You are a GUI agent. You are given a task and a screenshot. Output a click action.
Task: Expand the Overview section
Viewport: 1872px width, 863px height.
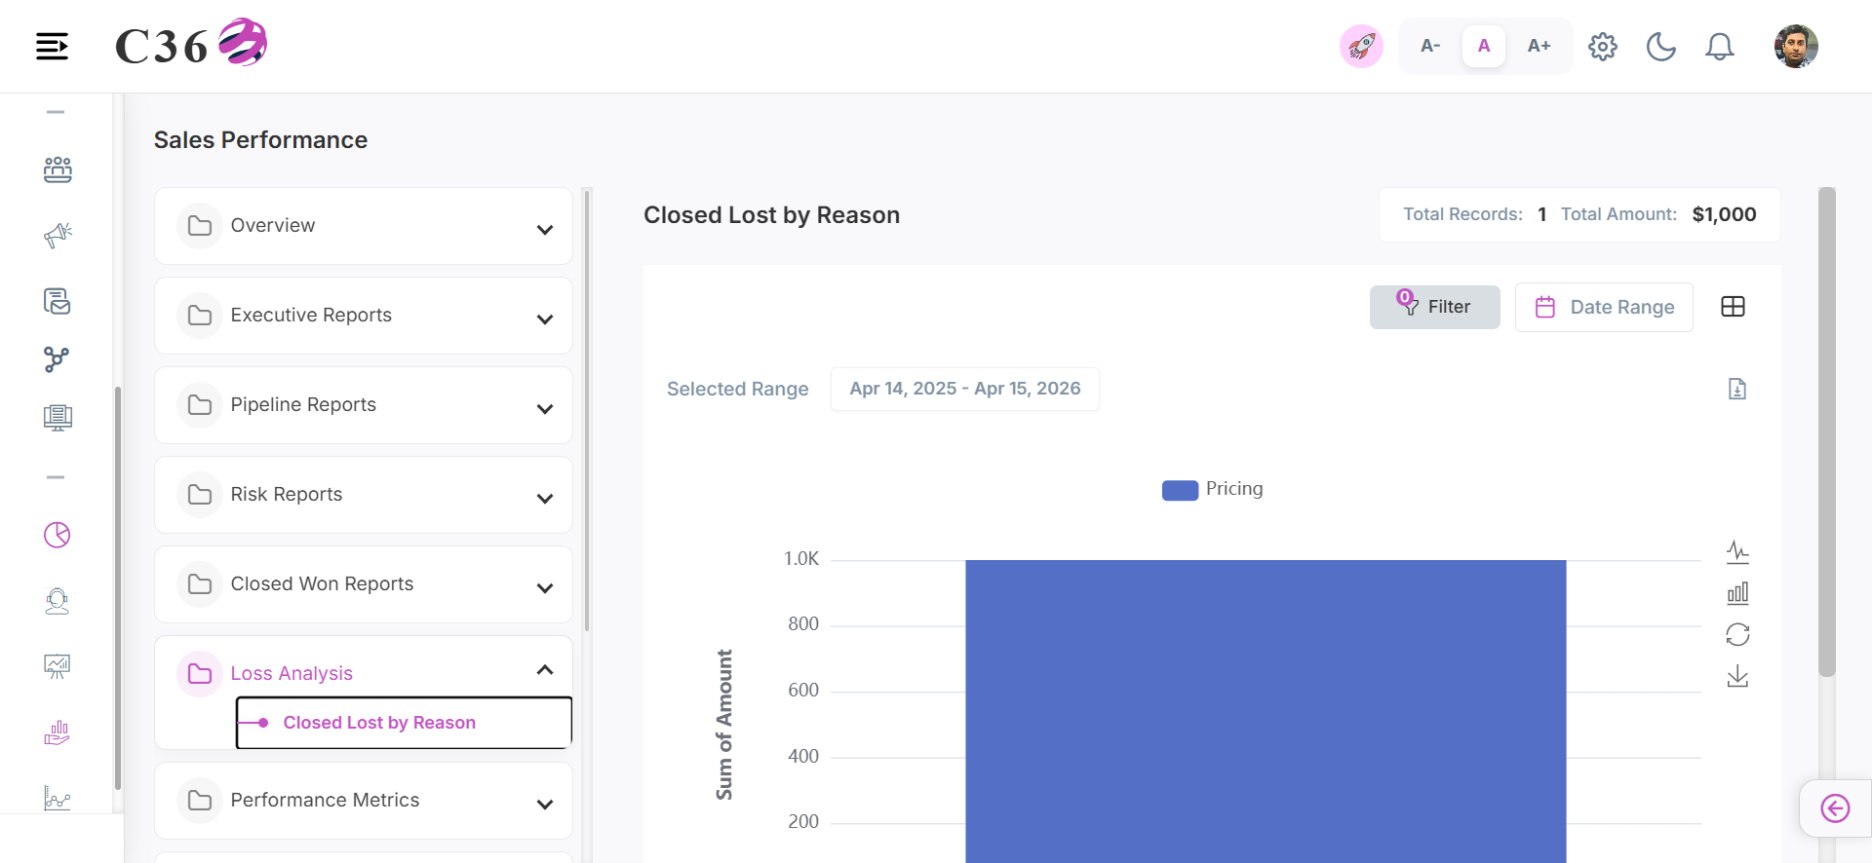coord(364,226)
